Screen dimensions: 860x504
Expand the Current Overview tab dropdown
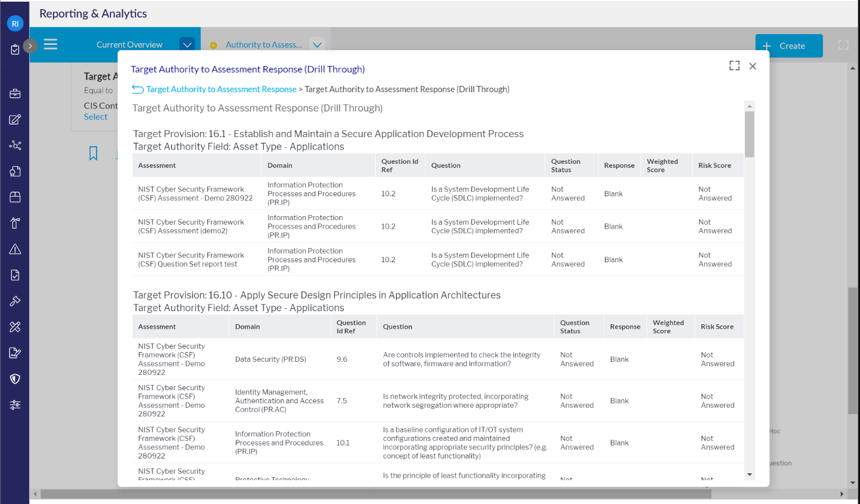[x=187, y=45]
